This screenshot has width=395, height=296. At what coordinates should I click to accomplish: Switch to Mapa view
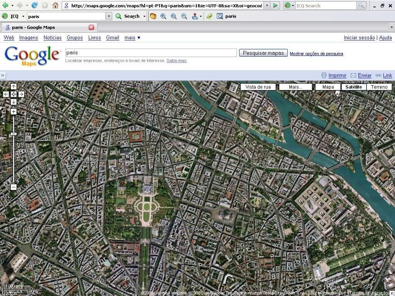328,87
